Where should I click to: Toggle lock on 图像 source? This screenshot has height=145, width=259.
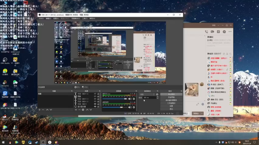click(98, 96)
